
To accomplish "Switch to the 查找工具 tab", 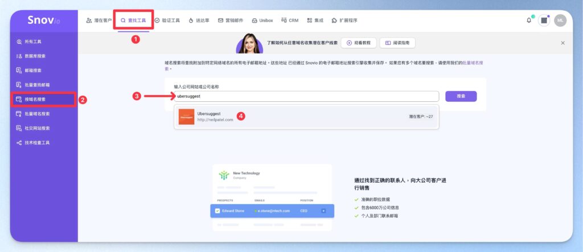I will pos(133,20).
